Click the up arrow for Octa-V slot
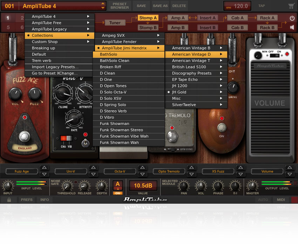The height and width of the screenshot is (245, 298). [x=142, y=167]
